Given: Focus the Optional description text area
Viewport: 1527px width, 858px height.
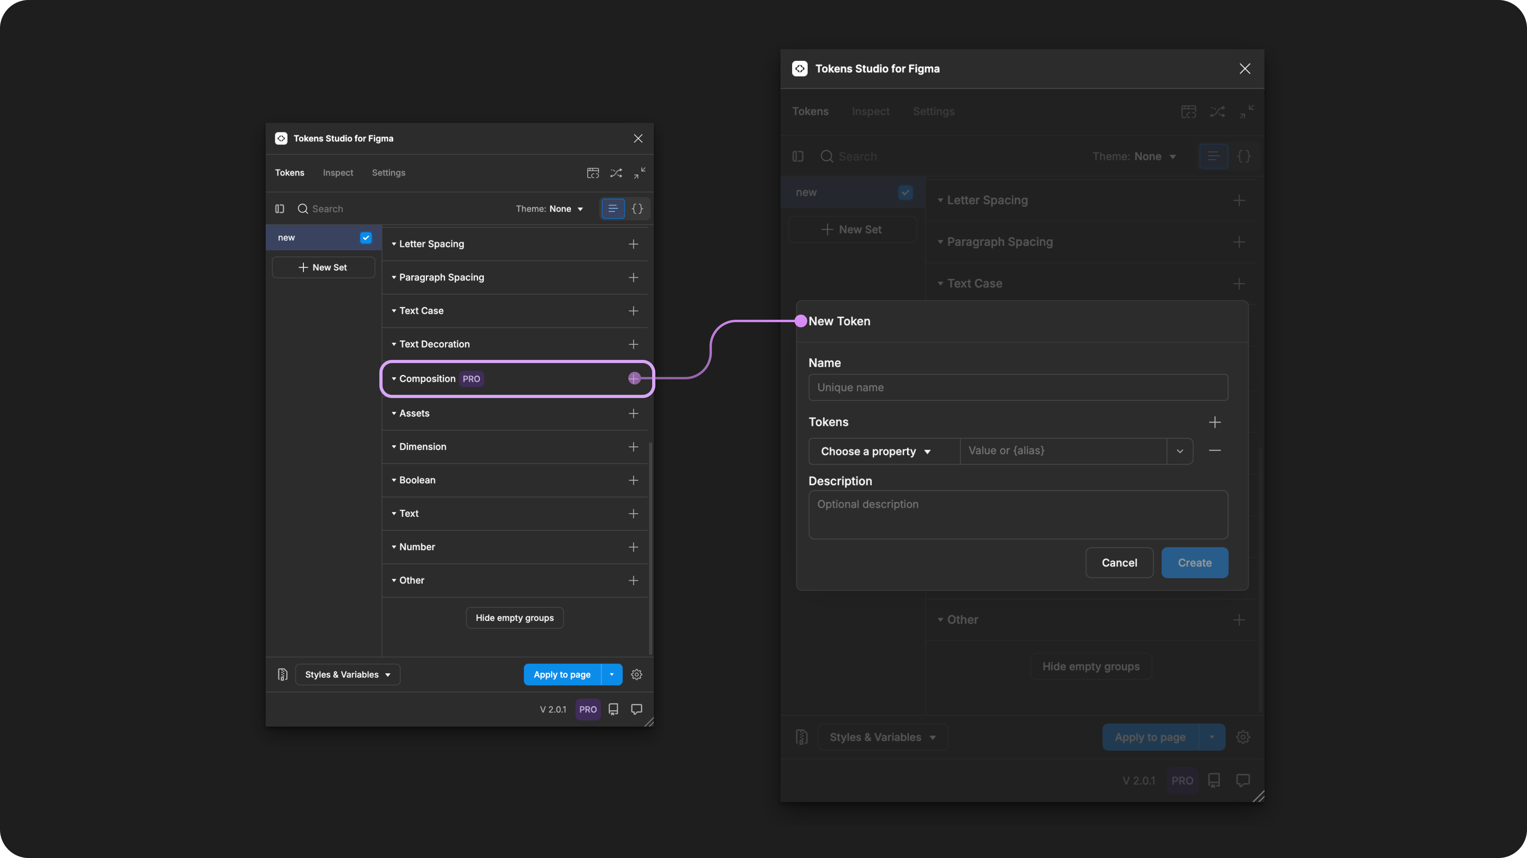Looking at the screenshot, I should tap(1018, 514).
